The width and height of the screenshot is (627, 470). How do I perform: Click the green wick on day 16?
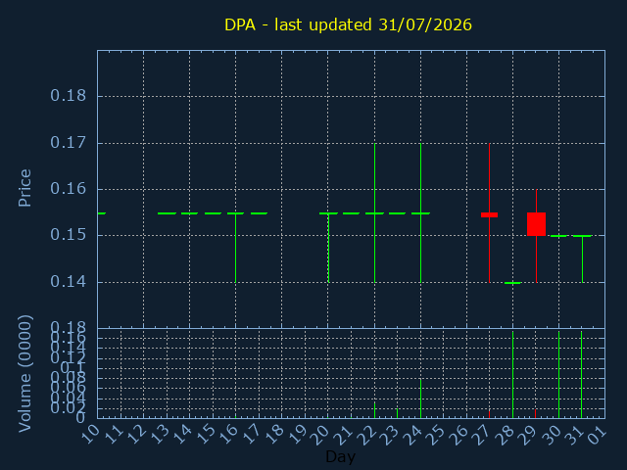pyautogui.click(x=235, y=248)
